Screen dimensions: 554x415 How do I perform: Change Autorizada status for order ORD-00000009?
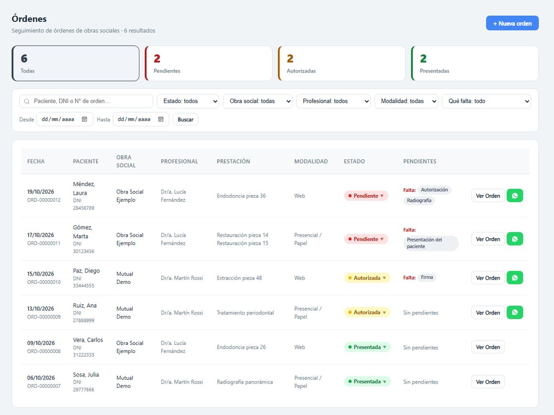point(367,312)
